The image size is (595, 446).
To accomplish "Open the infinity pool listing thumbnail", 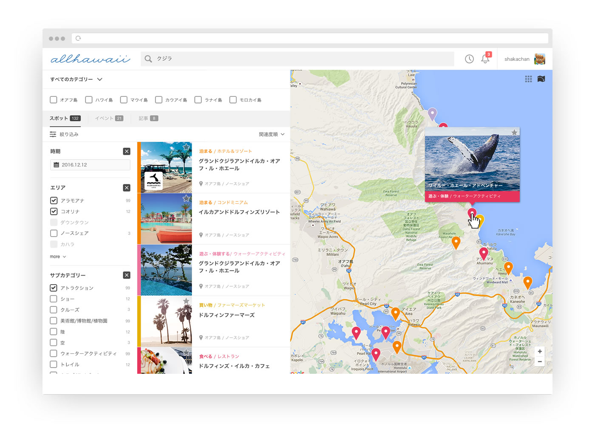I will 166,270.
